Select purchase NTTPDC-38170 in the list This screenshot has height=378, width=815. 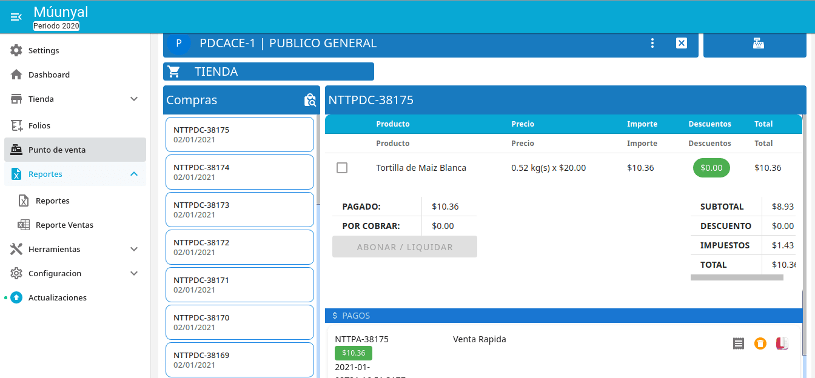click(x=240, y=322)
